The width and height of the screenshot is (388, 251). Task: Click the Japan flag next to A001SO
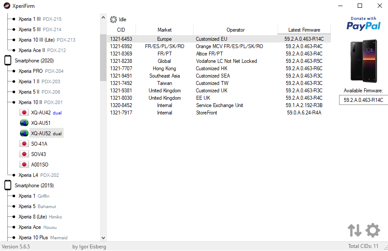point(24,165)
